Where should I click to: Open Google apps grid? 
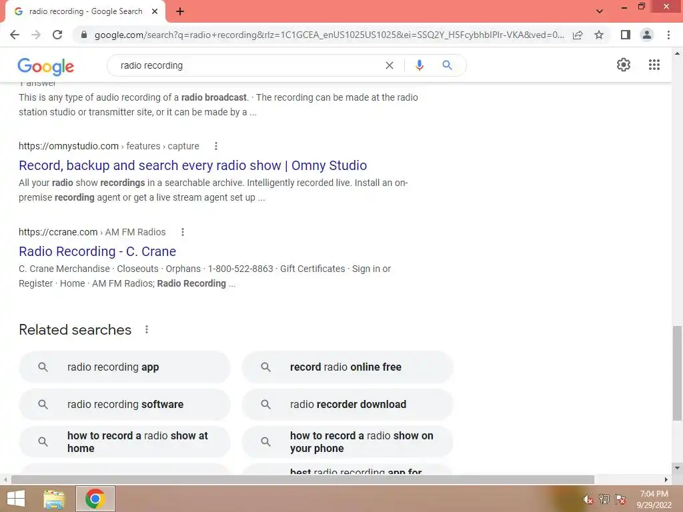[654, 65]
